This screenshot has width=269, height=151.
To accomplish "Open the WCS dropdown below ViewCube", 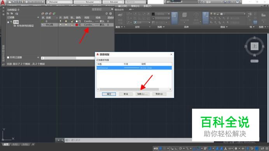I will pyautogui.click(x=254, y=61).
